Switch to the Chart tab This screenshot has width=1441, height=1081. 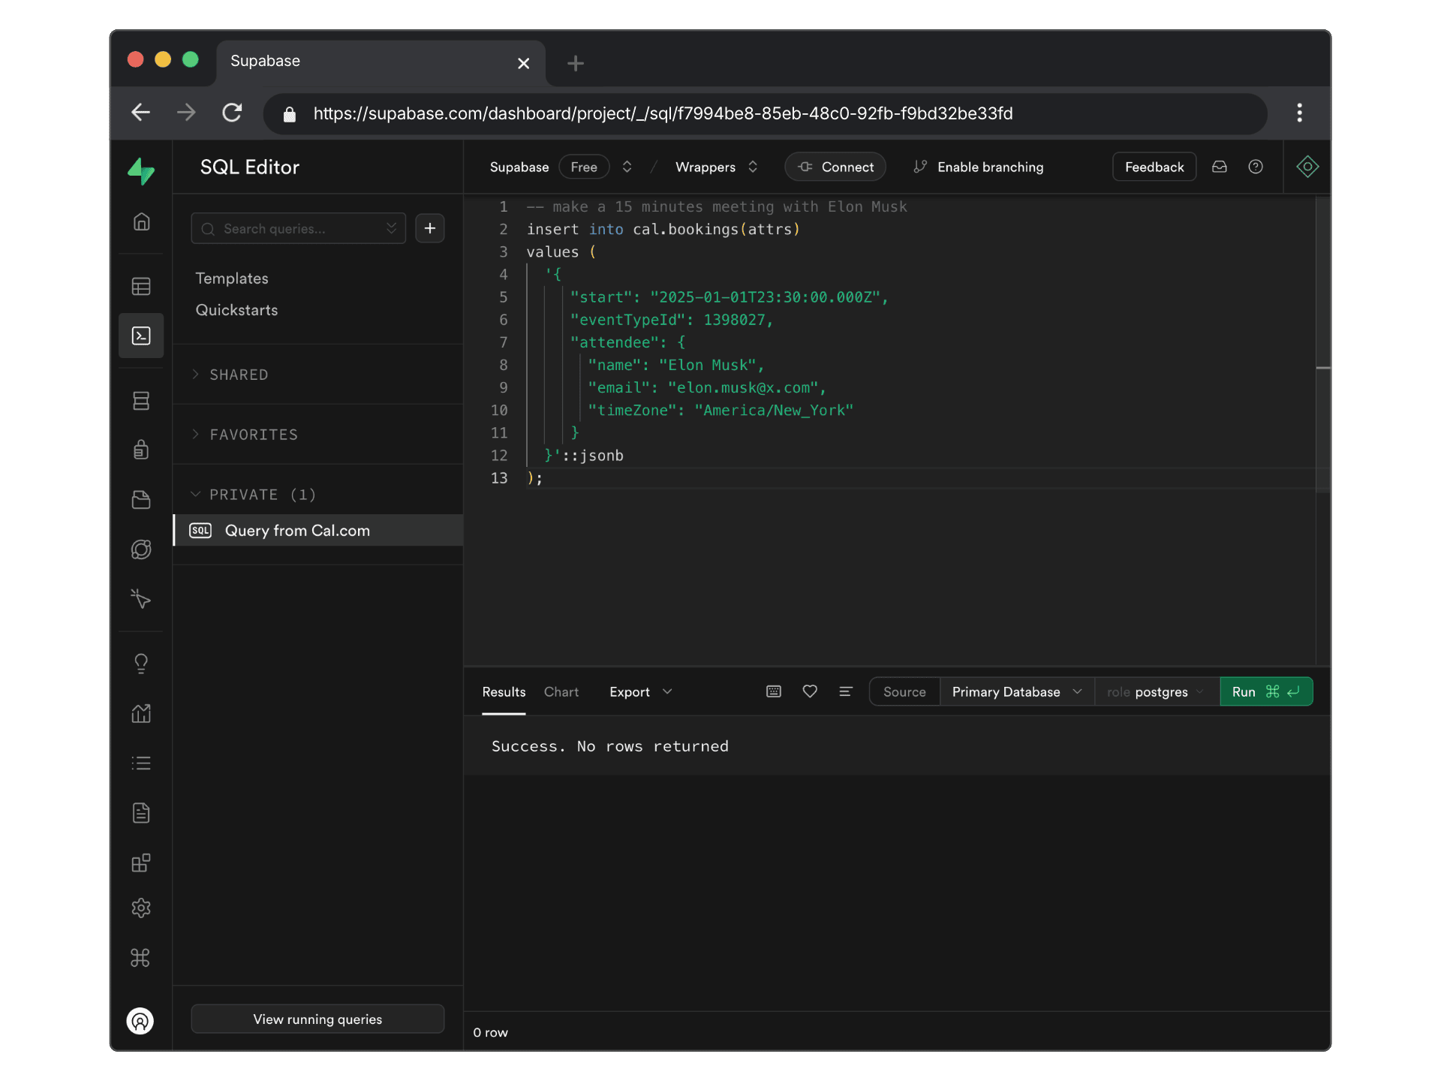pos(561,691)
